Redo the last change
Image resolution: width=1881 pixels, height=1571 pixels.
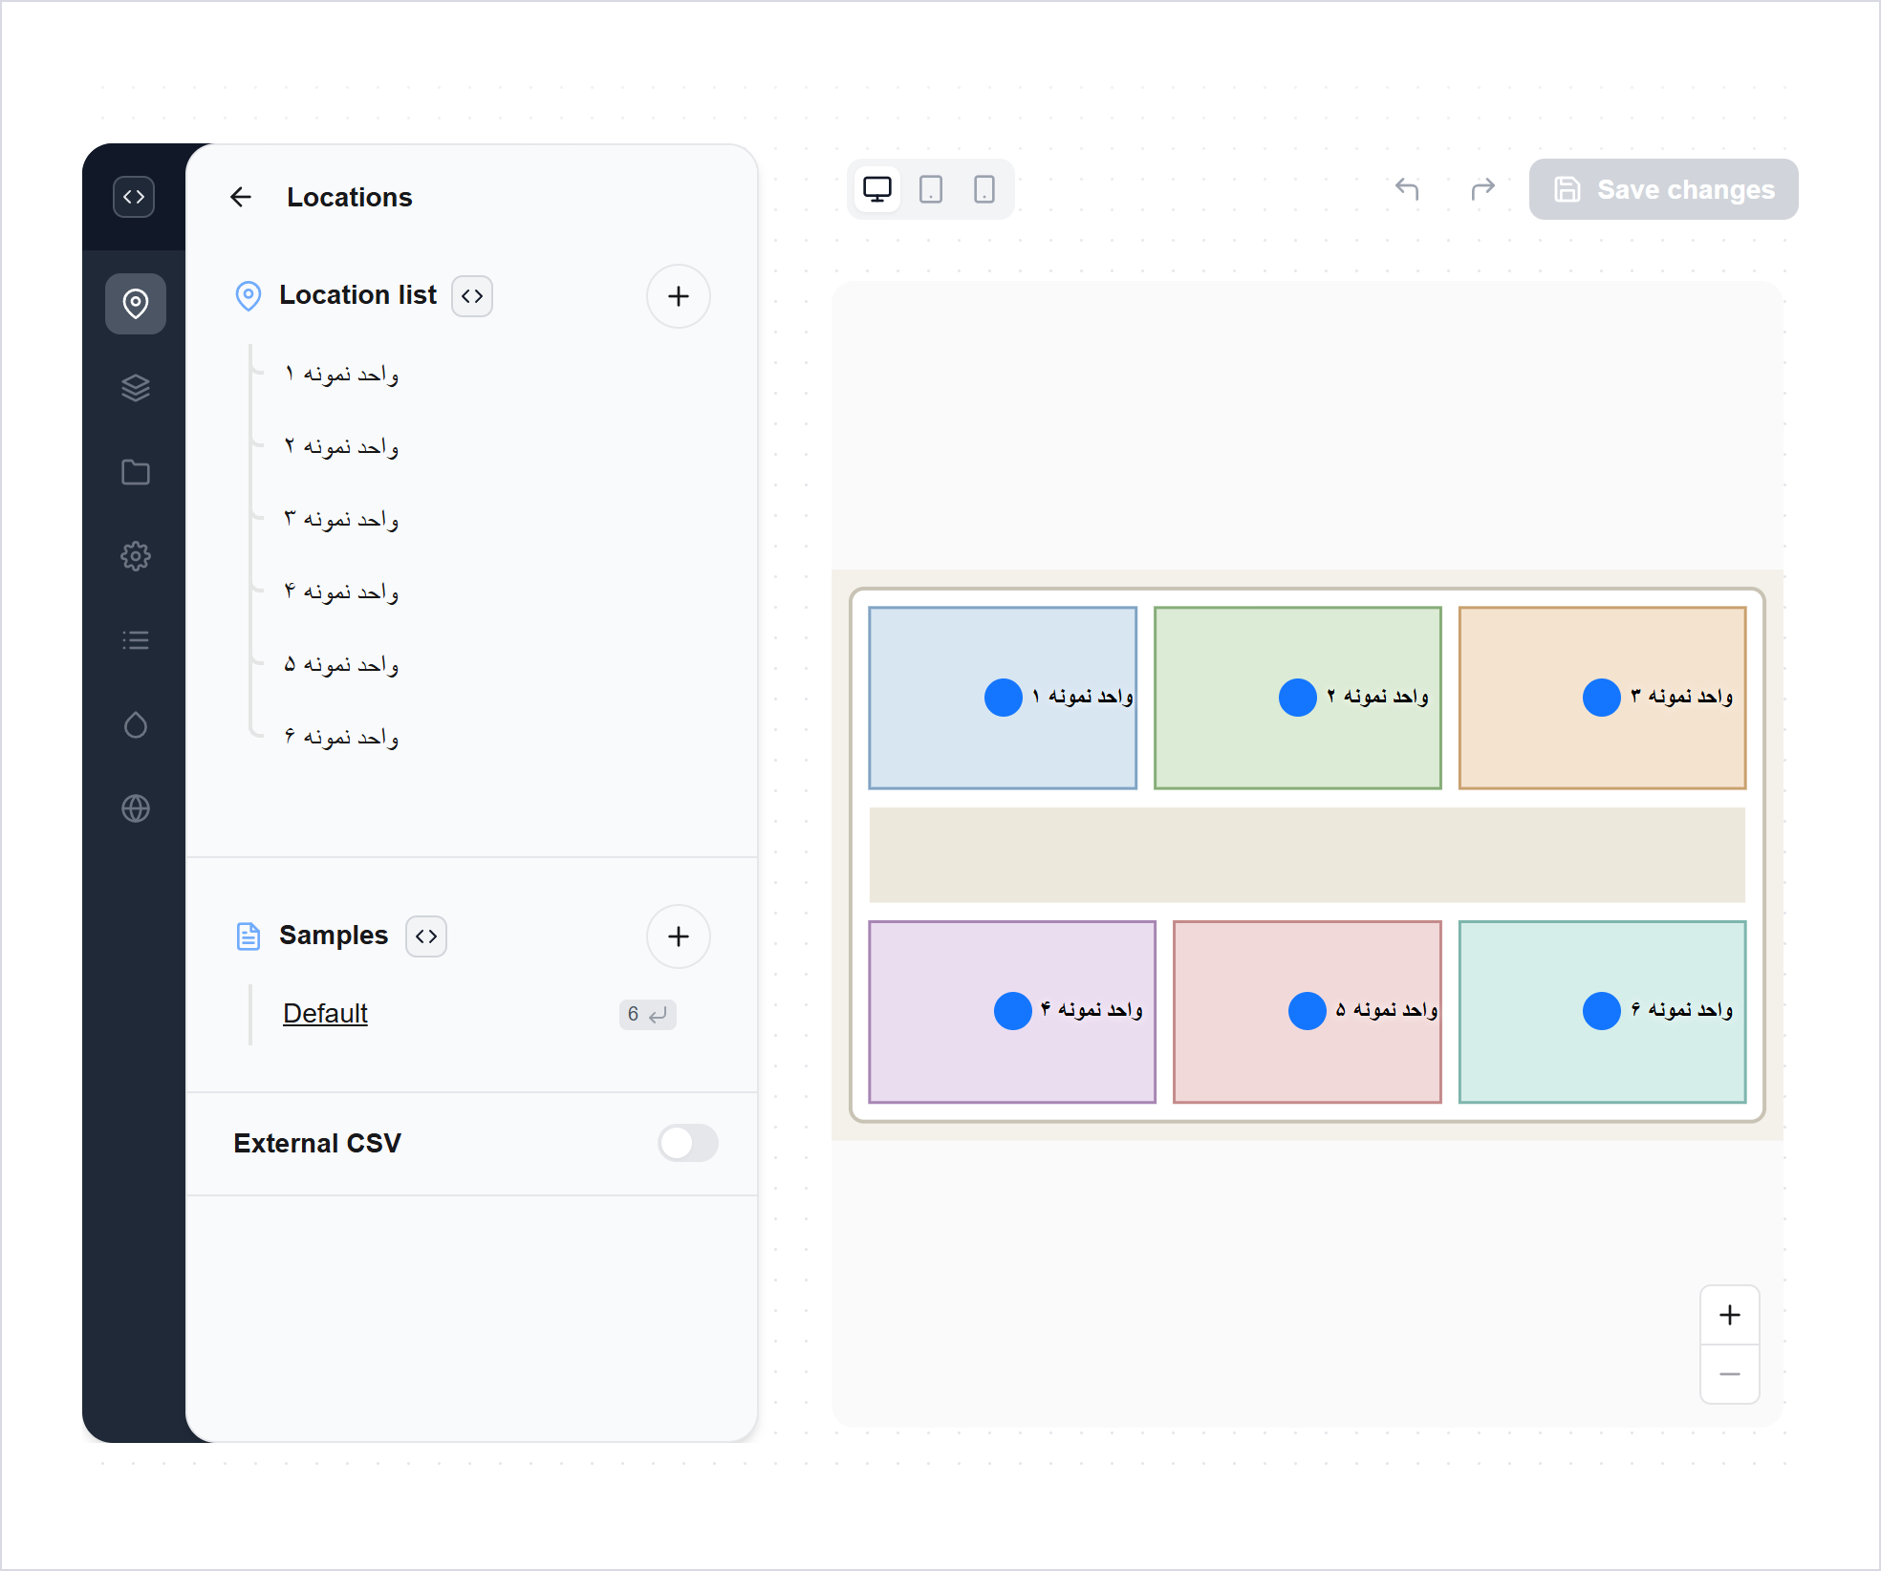(1483, 189)
